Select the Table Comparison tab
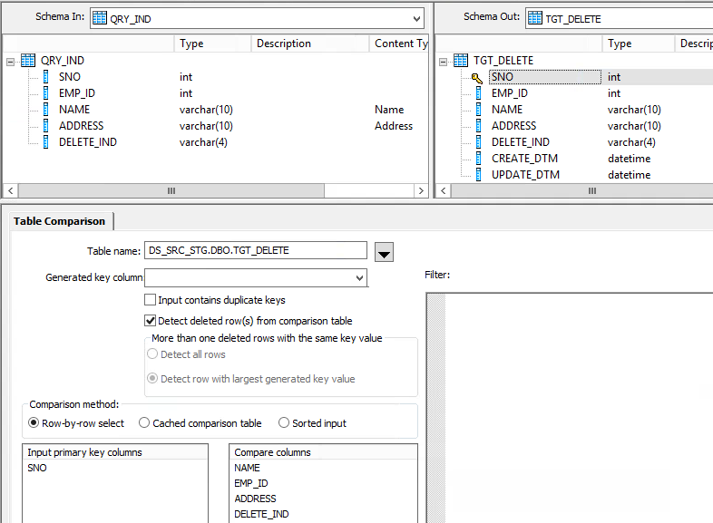This screenshot has height=523, width=713. [59, 221]
